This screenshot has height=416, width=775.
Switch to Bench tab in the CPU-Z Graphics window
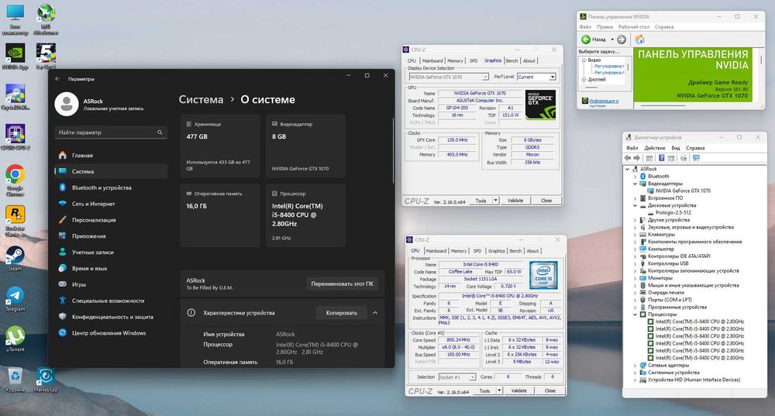512,60
